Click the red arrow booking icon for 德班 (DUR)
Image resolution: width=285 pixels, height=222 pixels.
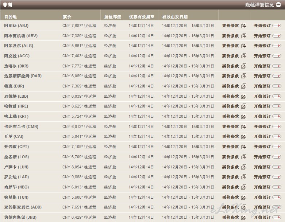pos(277,86)
